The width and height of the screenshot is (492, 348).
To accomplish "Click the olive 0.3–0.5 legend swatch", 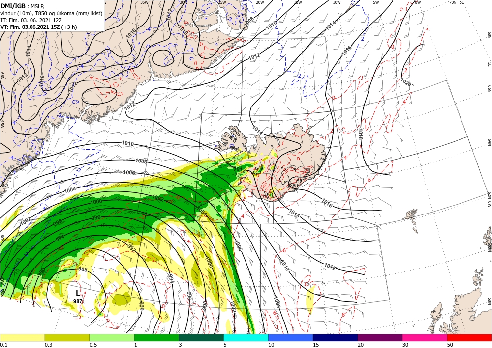I will pyautogui.click(x=67, y=337).
